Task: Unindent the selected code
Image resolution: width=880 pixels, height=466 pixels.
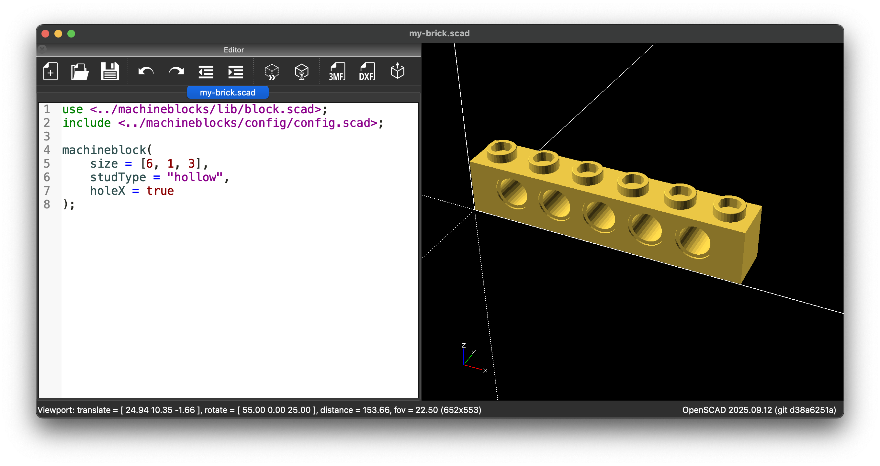Action: pyautogui.click(x=206, y=72)
